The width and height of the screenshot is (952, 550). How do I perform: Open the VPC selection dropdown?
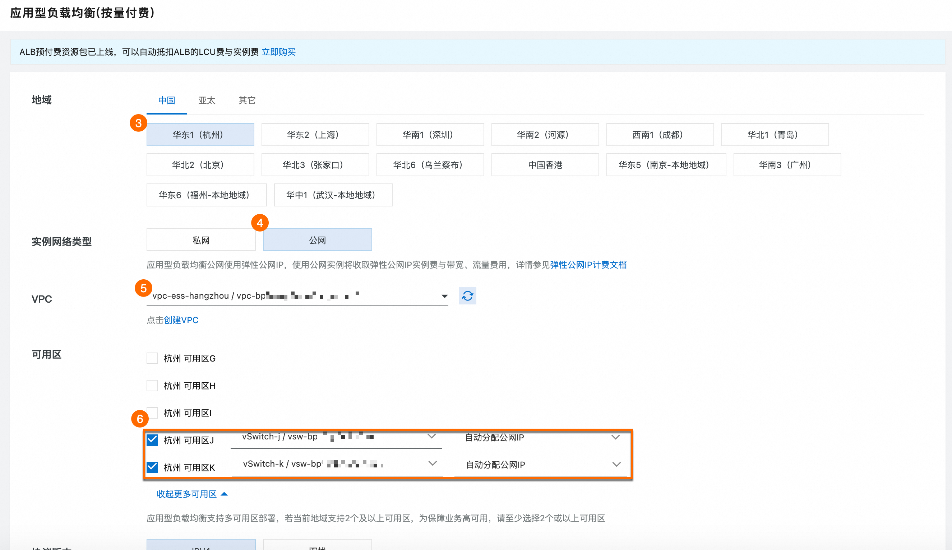click(x=297, y=296)
